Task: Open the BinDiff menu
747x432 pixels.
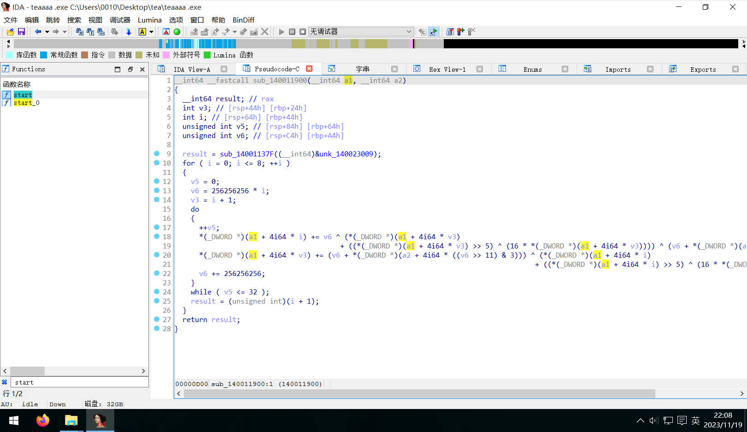Action: click(244, 20)
